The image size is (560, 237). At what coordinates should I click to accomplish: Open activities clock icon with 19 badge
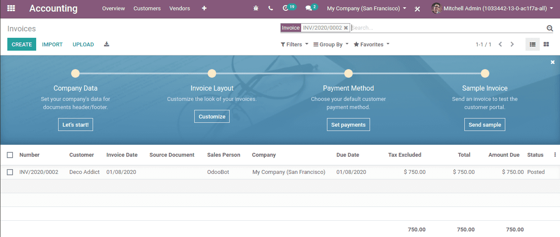(x=289, y=8)
